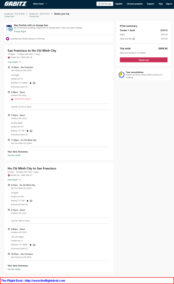Viewport: 174px width, 284px height.
Task: Open Change flights link under no change fees
Action: (x=20, y=31)
